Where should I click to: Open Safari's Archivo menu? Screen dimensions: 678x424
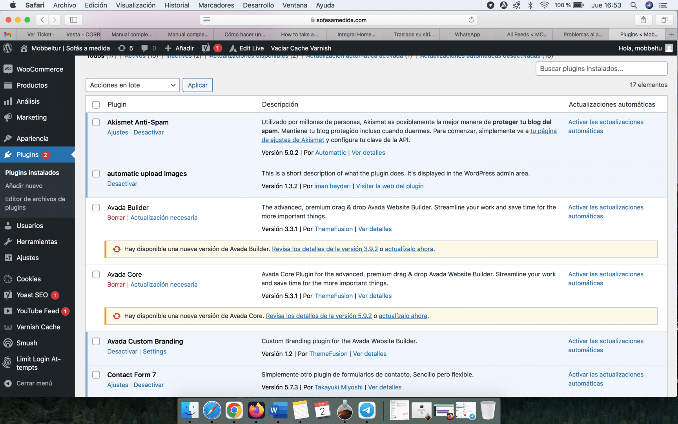click(x=65, y=5)
